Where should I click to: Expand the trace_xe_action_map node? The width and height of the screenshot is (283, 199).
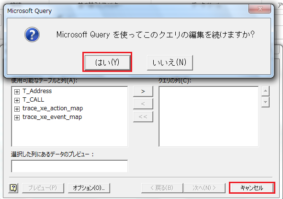tap(17, 109)
